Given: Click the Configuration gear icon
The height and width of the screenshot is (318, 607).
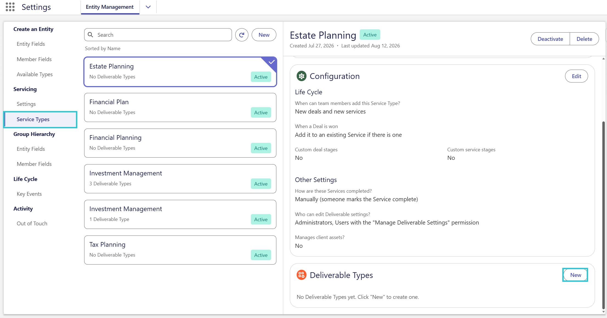Looking at the screenshot, I should pyautogui.click(x=301, y=76).
